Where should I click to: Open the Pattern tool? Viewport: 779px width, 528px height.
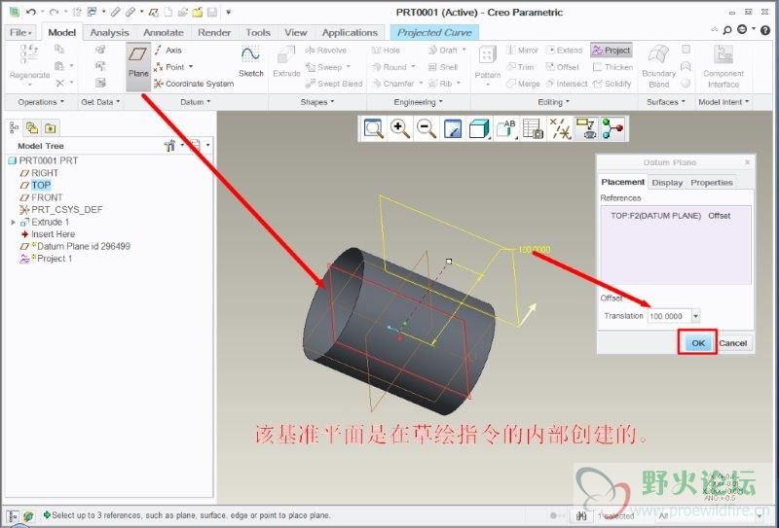[x=488, y=64]
